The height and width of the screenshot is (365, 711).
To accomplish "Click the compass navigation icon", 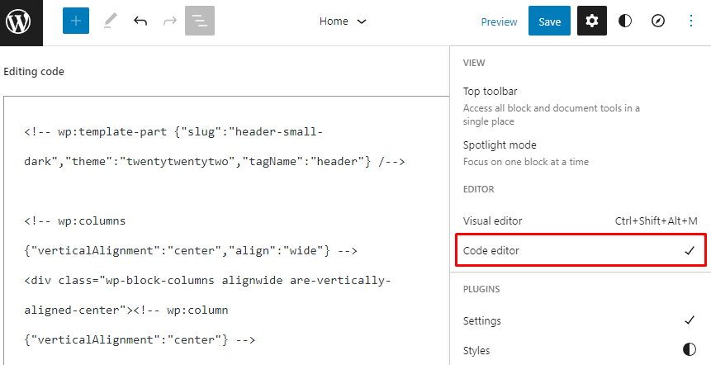I will click(658, 21).
